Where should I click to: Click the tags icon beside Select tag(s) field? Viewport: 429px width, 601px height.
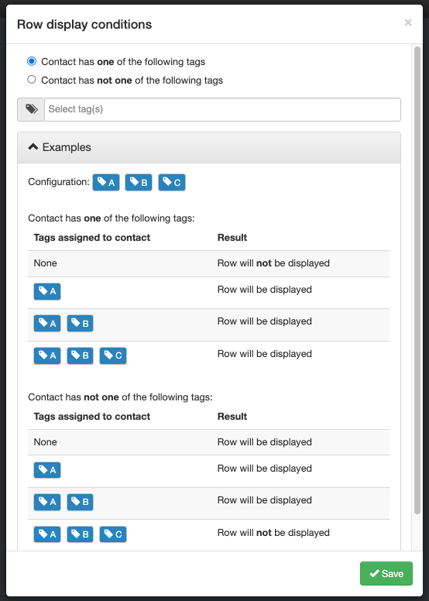click(32, 109)
